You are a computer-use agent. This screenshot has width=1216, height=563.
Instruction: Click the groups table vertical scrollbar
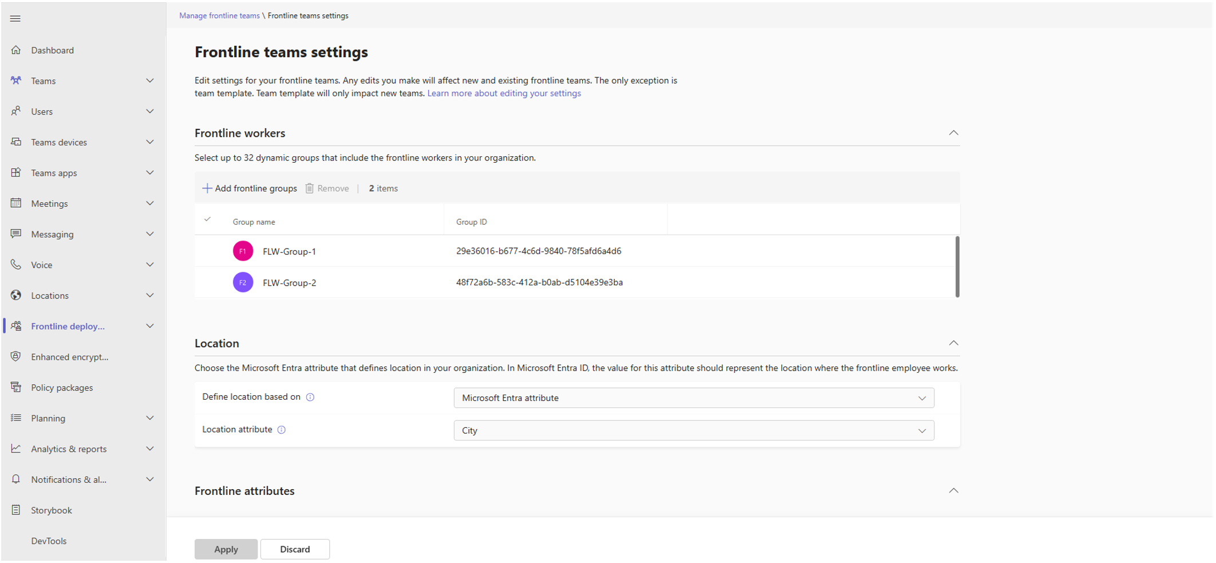coord(957,267)
